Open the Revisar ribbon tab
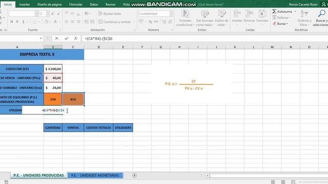 coord(111,5)
